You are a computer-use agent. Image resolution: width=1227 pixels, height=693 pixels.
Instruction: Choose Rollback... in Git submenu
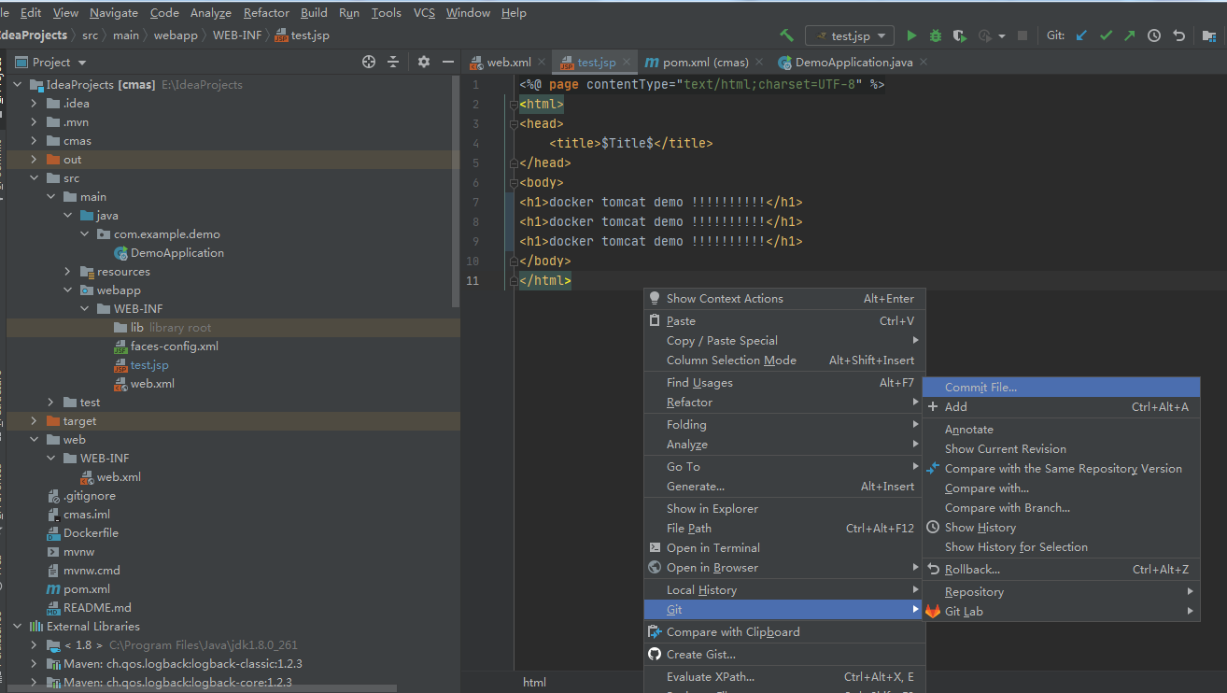click(1061, 569)
